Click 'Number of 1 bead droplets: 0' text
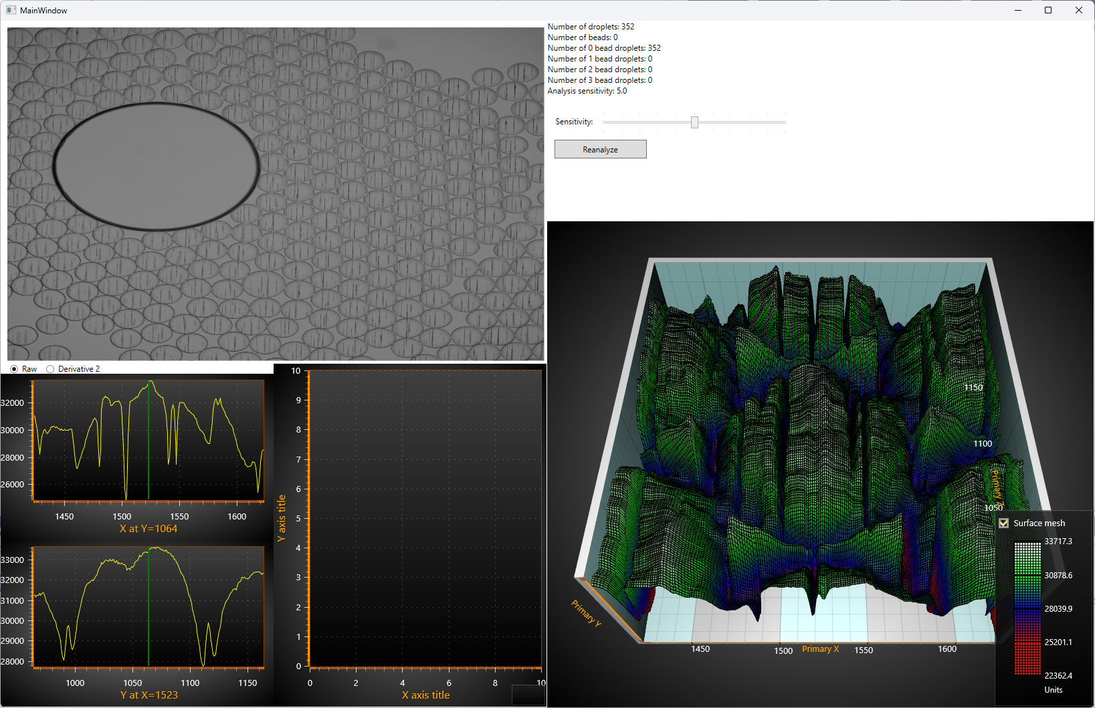This screenshot has width=1095, height=708. pos(600,59)
